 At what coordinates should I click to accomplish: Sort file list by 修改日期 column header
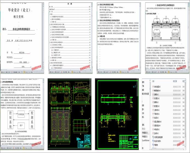pos(175,81)
